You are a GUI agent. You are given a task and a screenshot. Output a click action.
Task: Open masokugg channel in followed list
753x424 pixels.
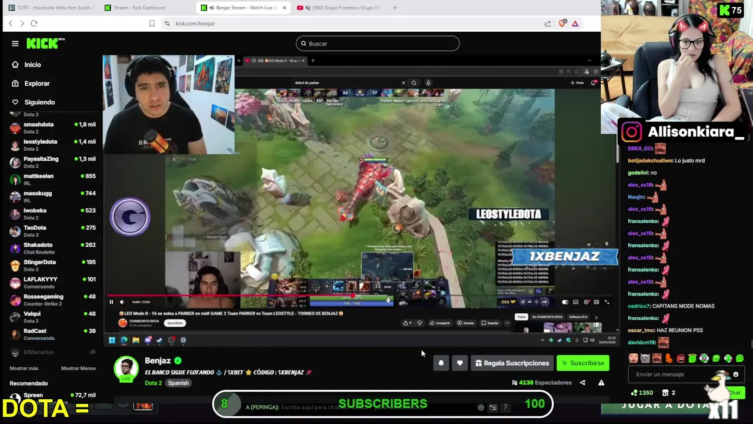tap(53, 197)
